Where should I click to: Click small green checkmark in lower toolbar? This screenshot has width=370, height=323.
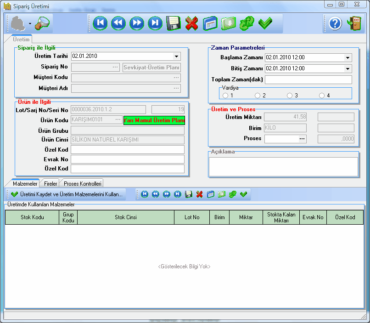click(243, 194)
